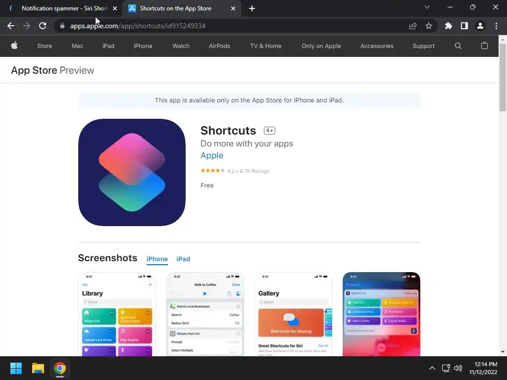The height and width of the screenshot is (380, 507).
Task: Open the Support menu item
Action: 423,46
